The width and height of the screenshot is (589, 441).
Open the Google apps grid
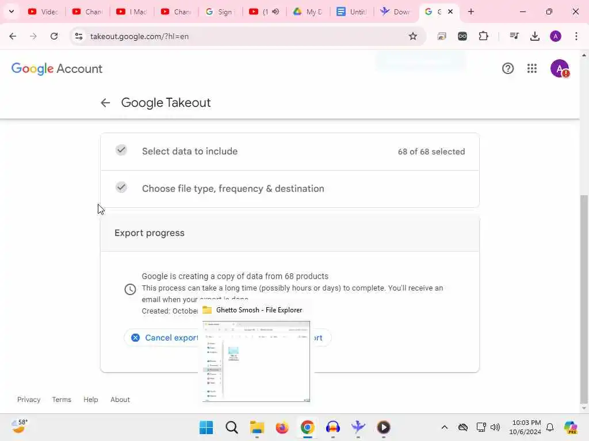[x=532, y=69]
